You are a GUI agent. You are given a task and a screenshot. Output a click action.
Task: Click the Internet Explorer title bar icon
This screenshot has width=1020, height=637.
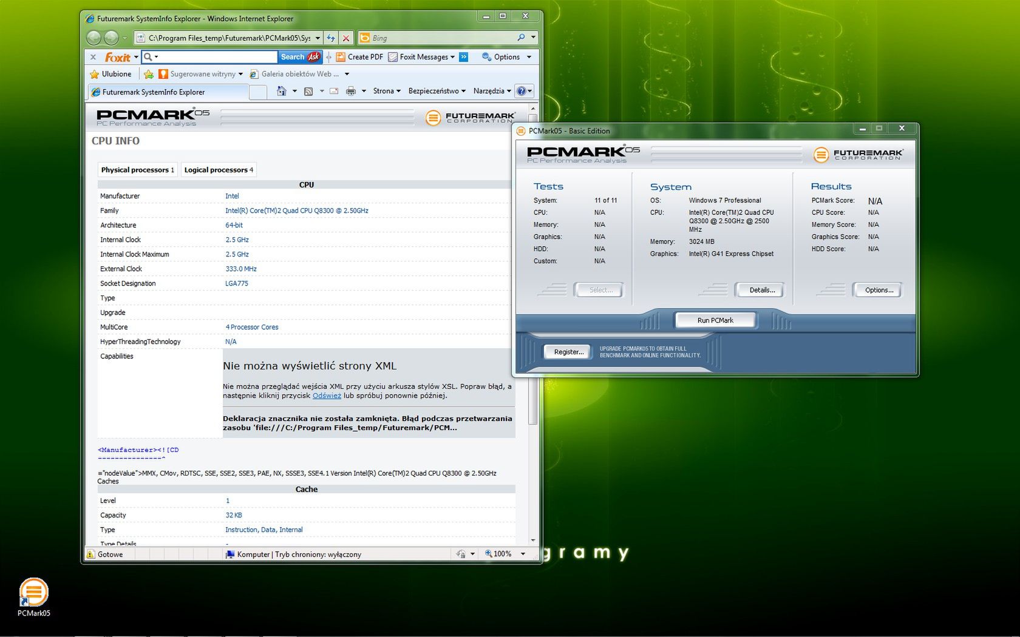90,19
